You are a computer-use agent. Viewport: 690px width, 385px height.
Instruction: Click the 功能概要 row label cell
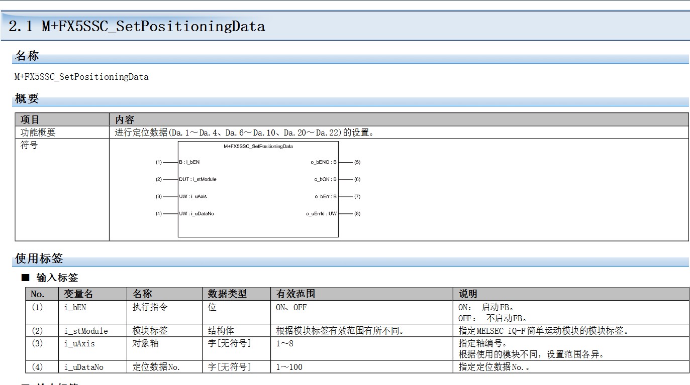38,133
